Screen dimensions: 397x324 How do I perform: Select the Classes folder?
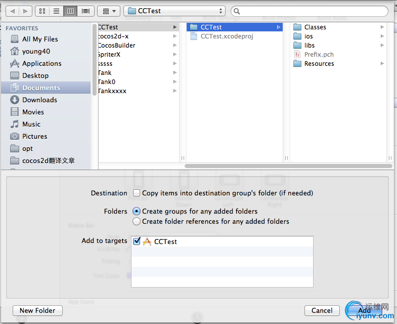[339, 27]
